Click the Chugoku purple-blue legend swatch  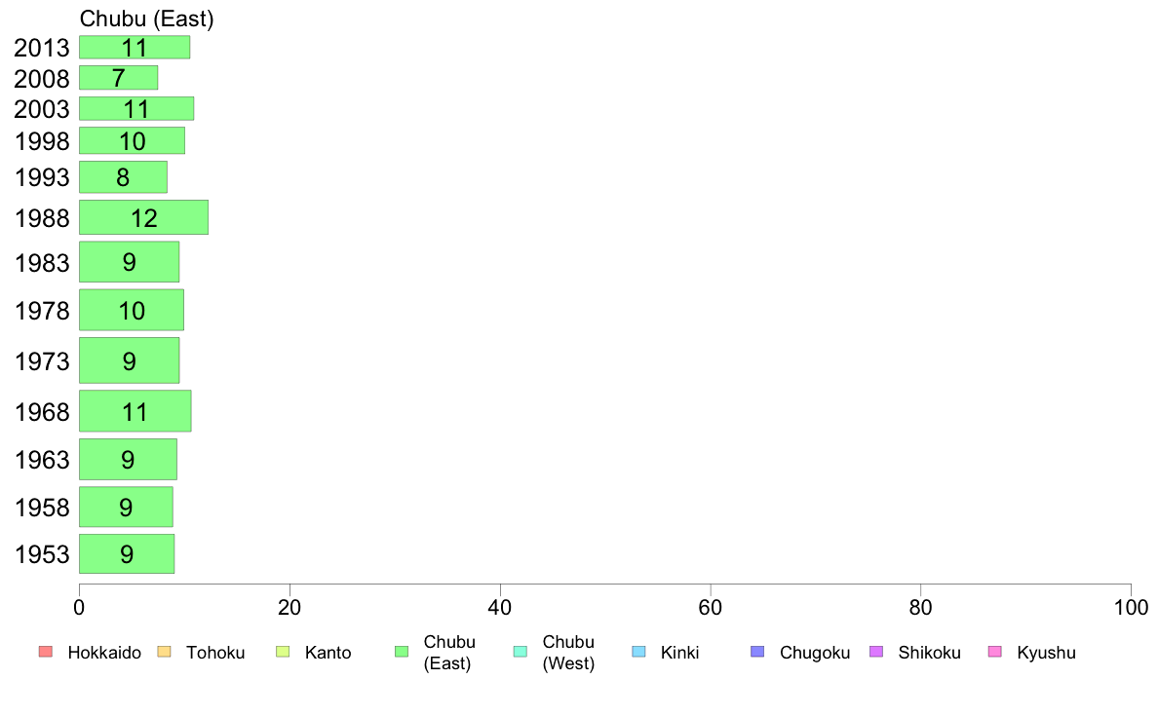(757, 652)
